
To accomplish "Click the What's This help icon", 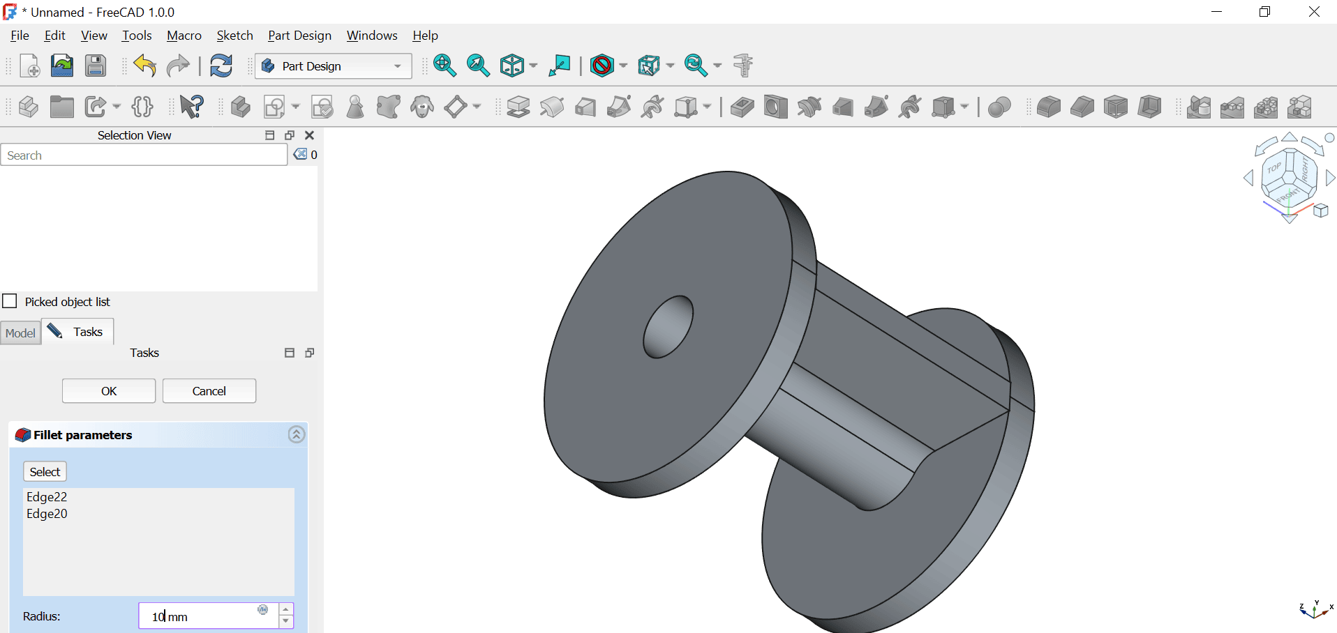I will coord(192,107).
